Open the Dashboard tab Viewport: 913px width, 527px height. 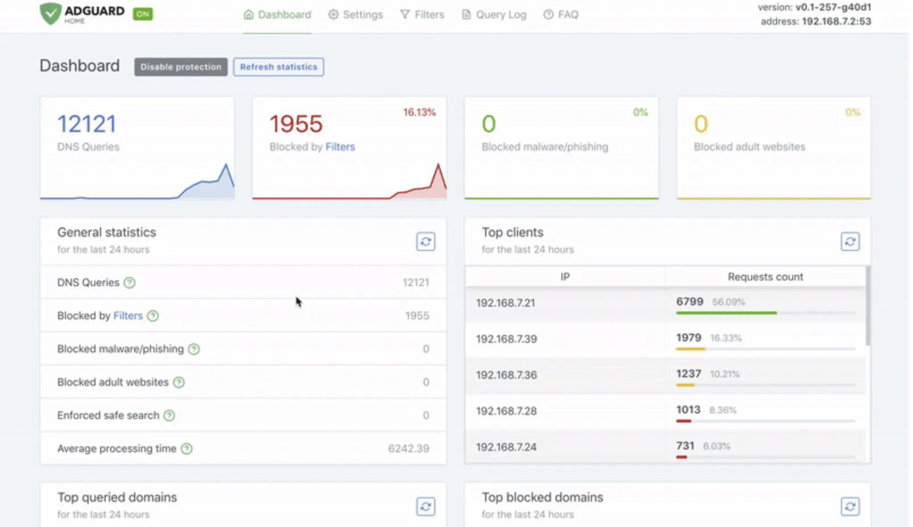(277, 15)
